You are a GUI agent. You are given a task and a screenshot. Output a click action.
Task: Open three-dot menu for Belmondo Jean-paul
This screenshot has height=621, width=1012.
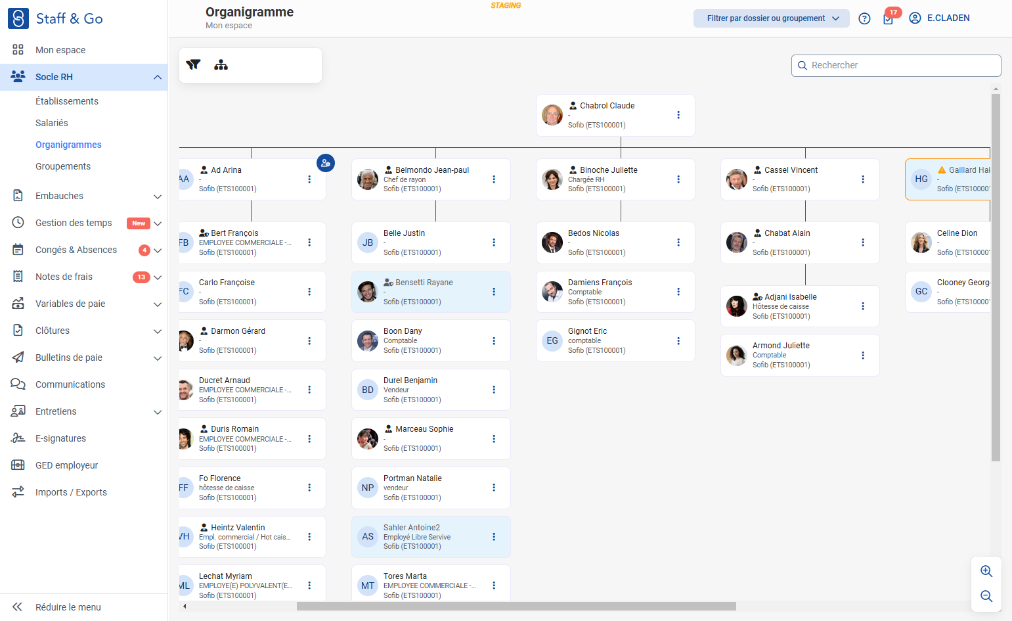[494, 179]
